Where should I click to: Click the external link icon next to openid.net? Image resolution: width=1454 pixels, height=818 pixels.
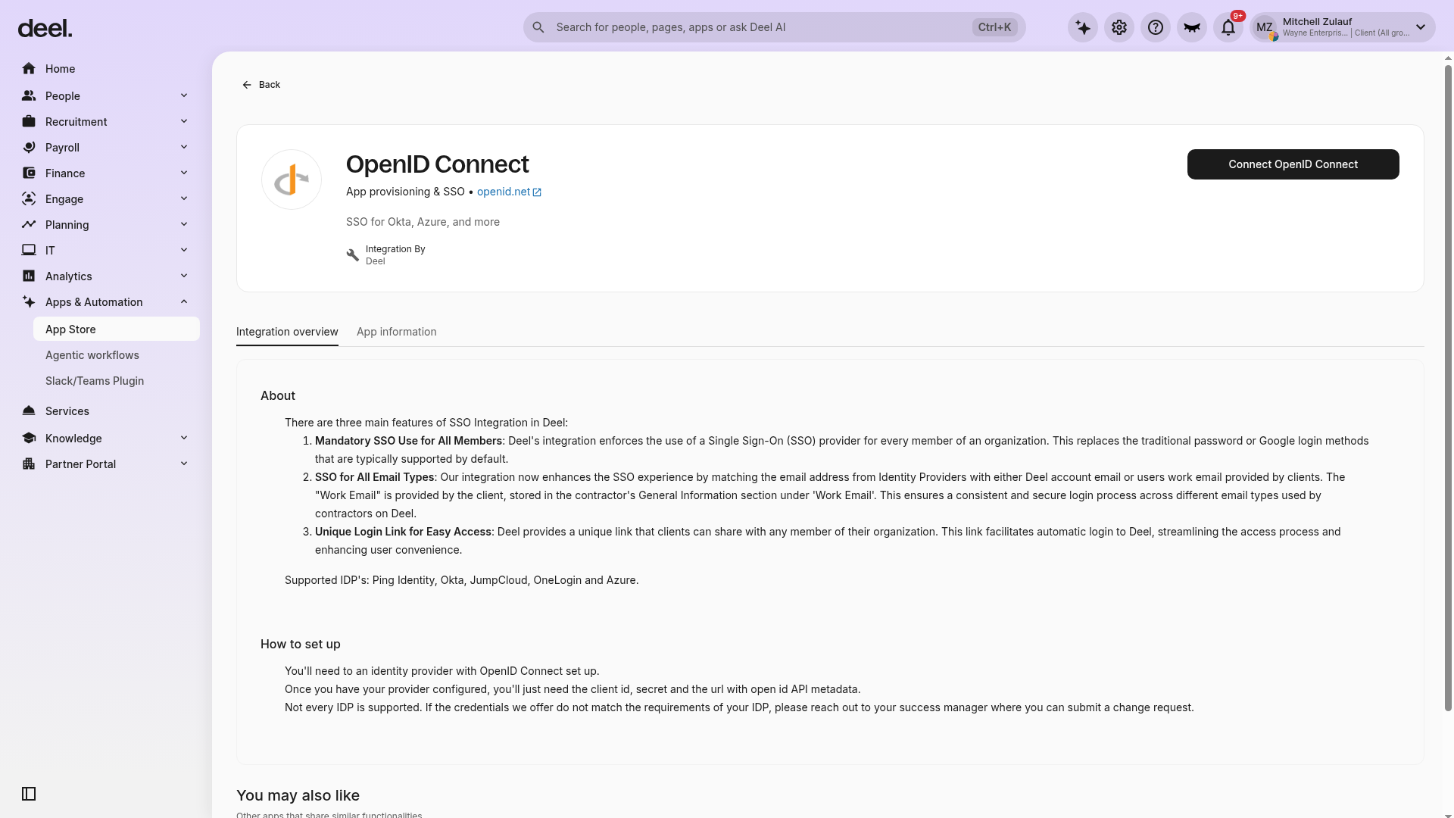pos(537,192)
